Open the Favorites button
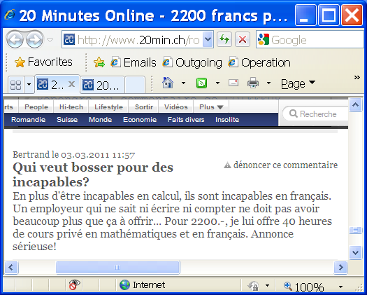The height and width of the screenshot is (295, 367). (43, 62)
